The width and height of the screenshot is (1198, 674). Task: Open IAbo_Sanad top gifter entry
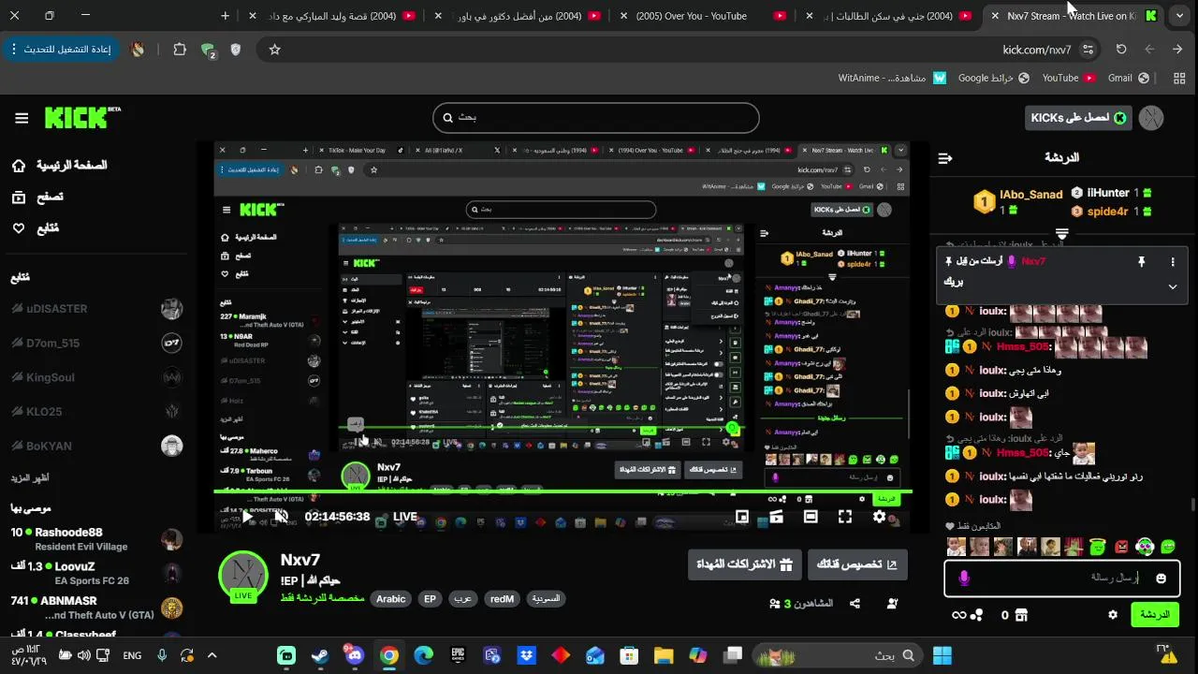coord(1018,200)
